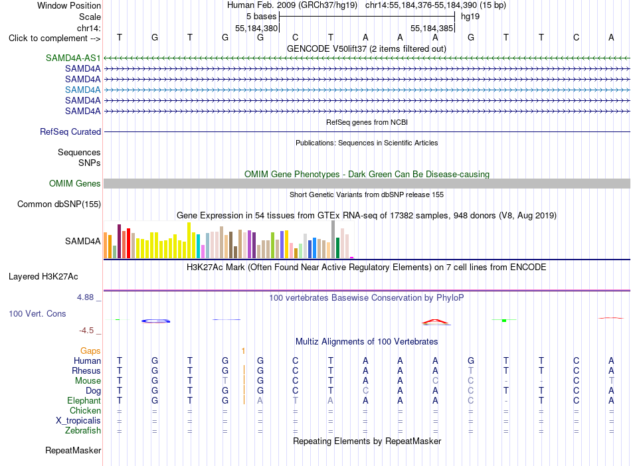Viewport: 631px width, 466px height.
Task: Click the 100 Vert. Cons label
Action: [x=37, y=313]
